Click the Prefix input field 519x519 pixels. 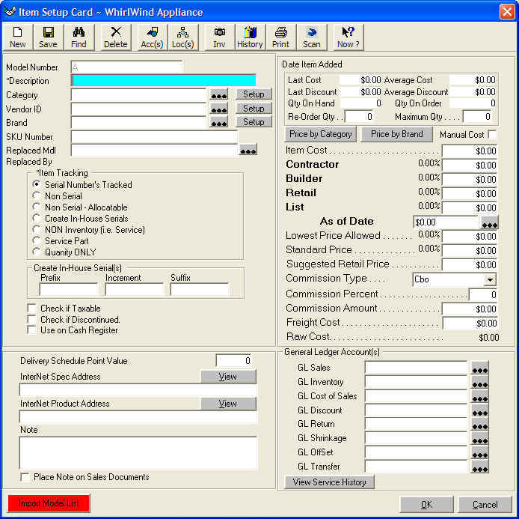tap(69, 289)
